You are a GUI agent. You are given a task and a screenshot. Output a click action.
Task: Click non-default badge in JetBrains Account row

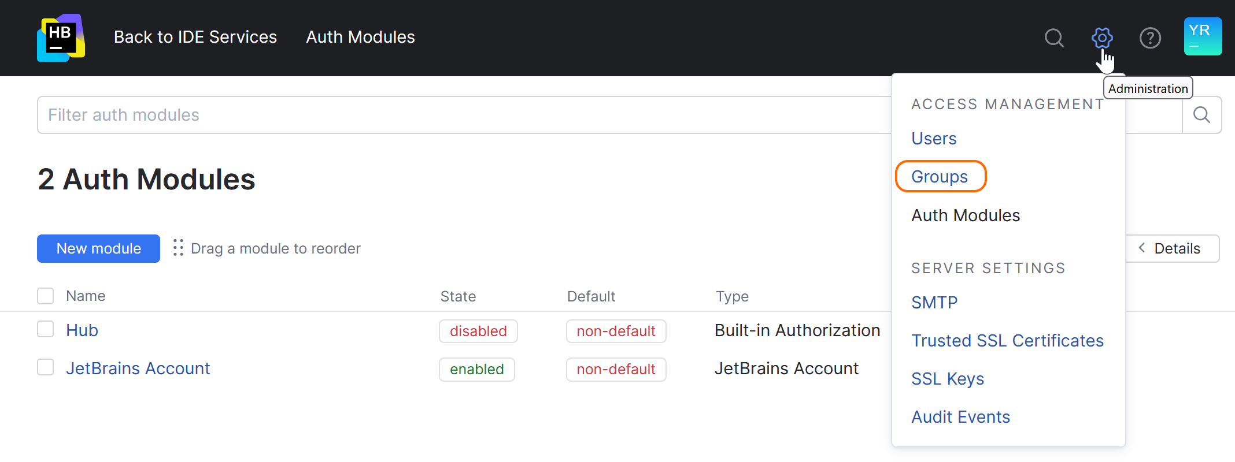point(616,369)
